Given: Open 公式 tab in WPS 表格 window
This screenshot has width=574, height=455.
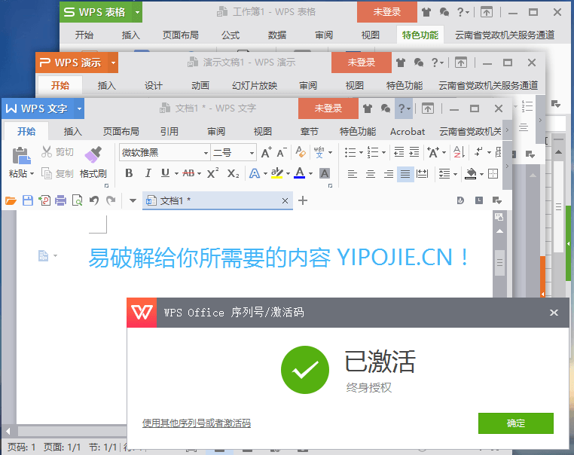Looking at the screenshot, I should coord(231,35).
